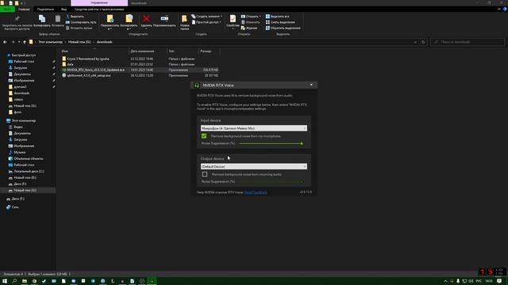Open Copy to (Копировать в) ribbon dropdown
This screenshot has width=508, height=285.
(x=129, y=22)
